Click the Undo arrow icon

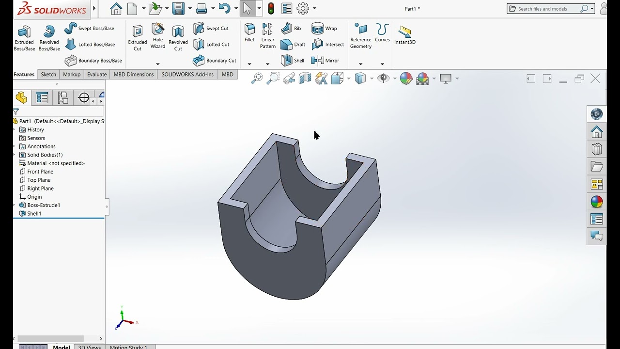coord(224,8)
